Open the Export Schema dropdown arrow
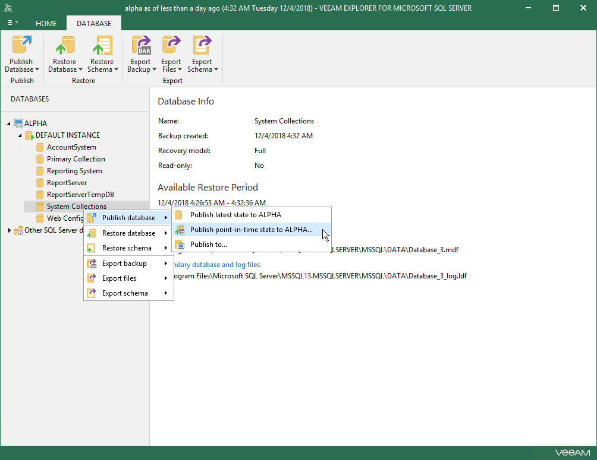Image resolution: width=597 pixels, height=460 pixels. (x=216, y=69)
